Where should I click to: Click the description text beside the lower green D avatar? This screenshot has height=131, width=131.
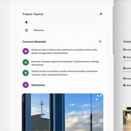pyautogui.click(x=64, y=73)
